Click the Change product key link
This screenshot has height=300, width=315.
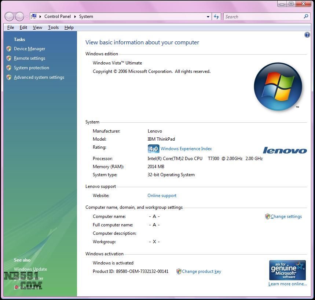[x=201, y=271]
